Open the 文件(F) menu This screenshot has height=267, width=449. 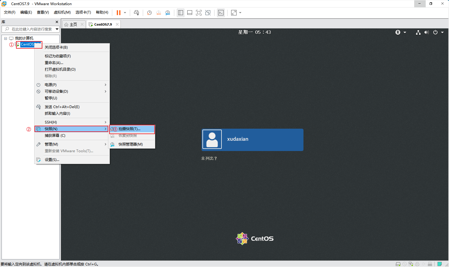pyautogui.click(x=10, y=12)
